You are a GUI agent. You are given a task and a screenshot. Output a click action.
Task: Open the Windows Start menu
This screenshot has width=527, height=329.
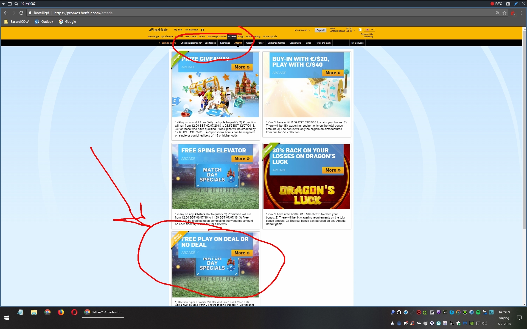(7, 317)
